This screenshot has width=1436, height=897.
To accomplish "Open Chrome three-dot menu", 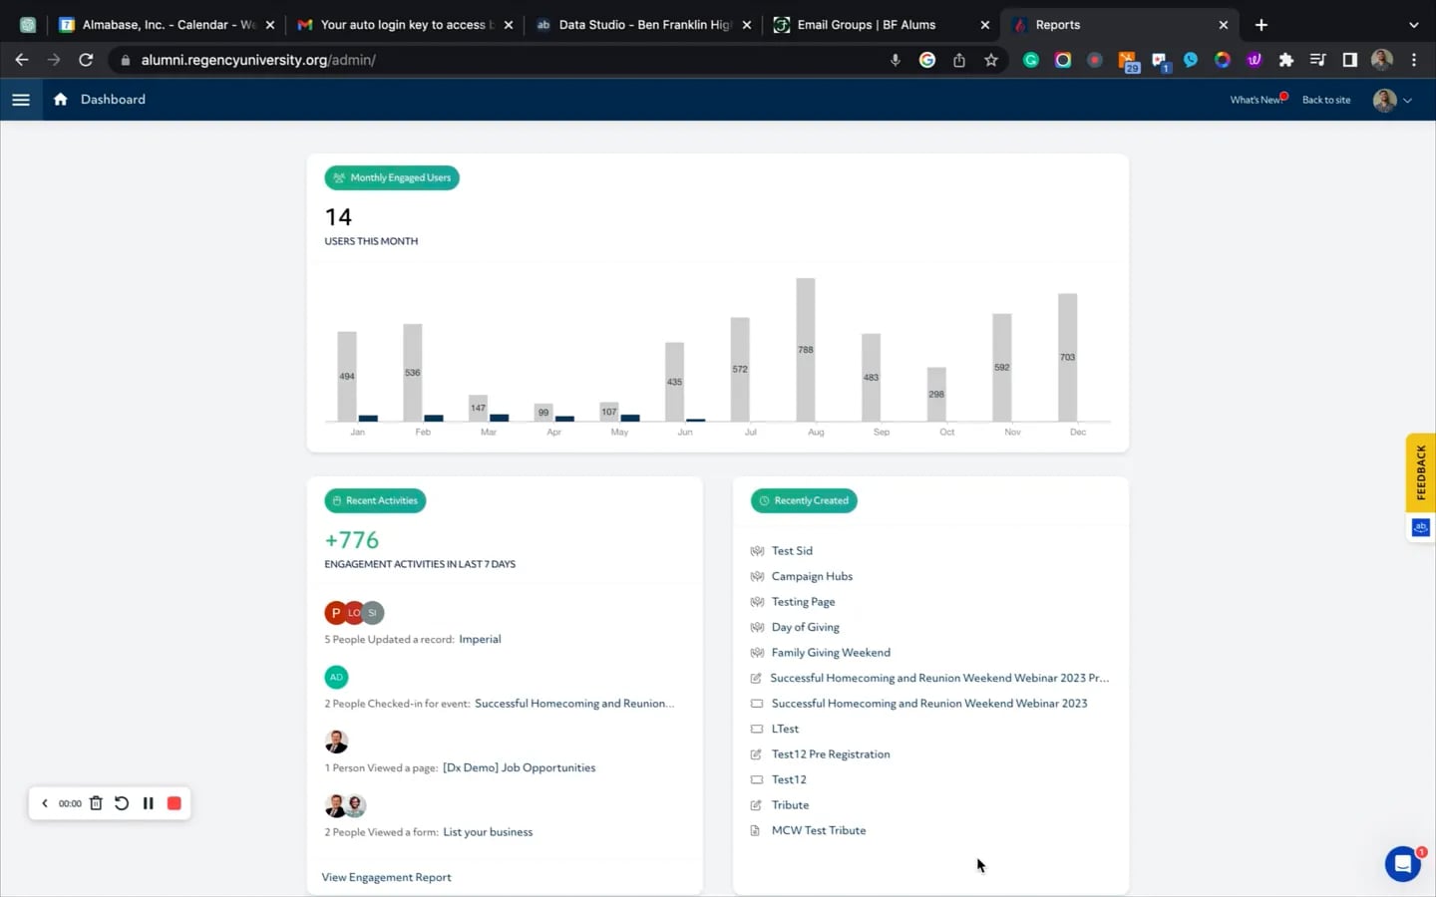I will click(1414, 60).
